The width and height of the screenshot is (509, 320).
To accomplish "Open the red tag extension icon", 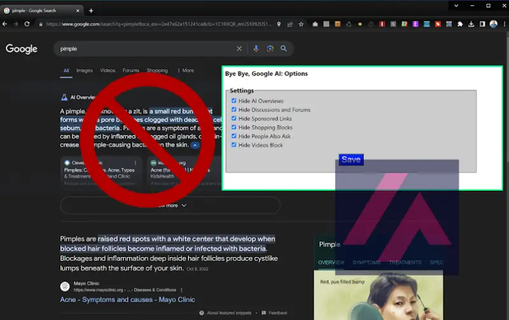I will (438, 24).
